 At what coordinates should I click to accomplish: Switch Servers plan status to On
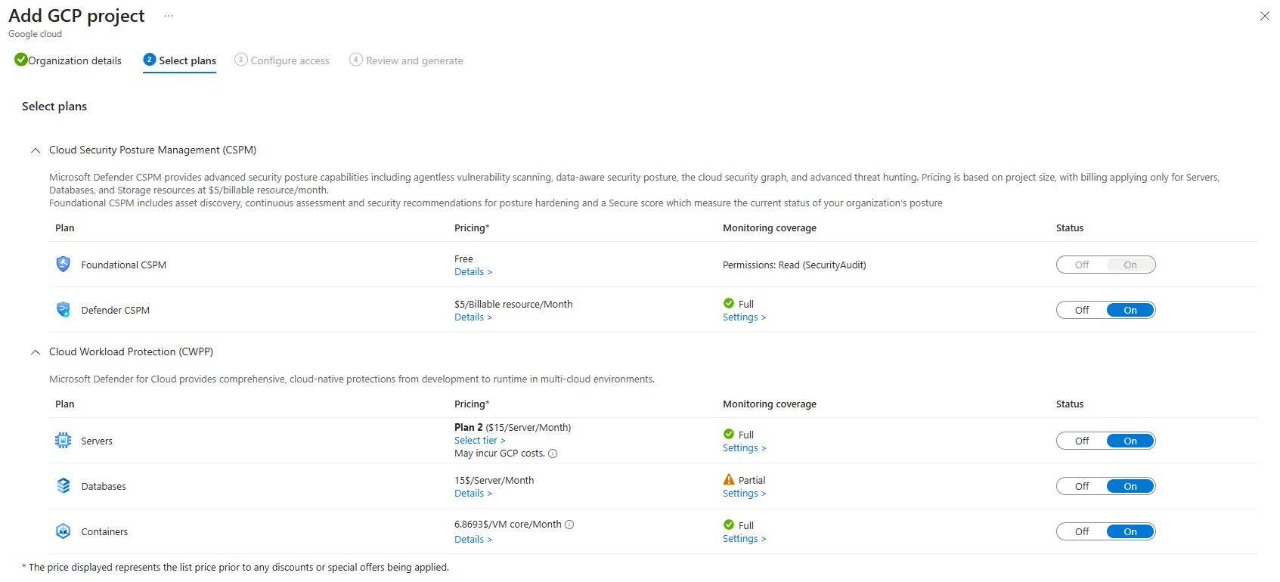point(1130,441)
